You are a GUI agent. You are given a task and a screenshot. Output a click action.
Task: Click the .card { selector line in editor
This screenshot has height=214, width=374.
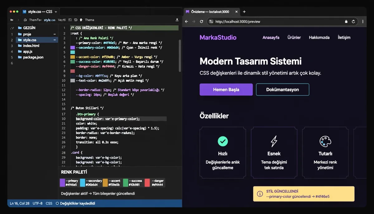77,153
